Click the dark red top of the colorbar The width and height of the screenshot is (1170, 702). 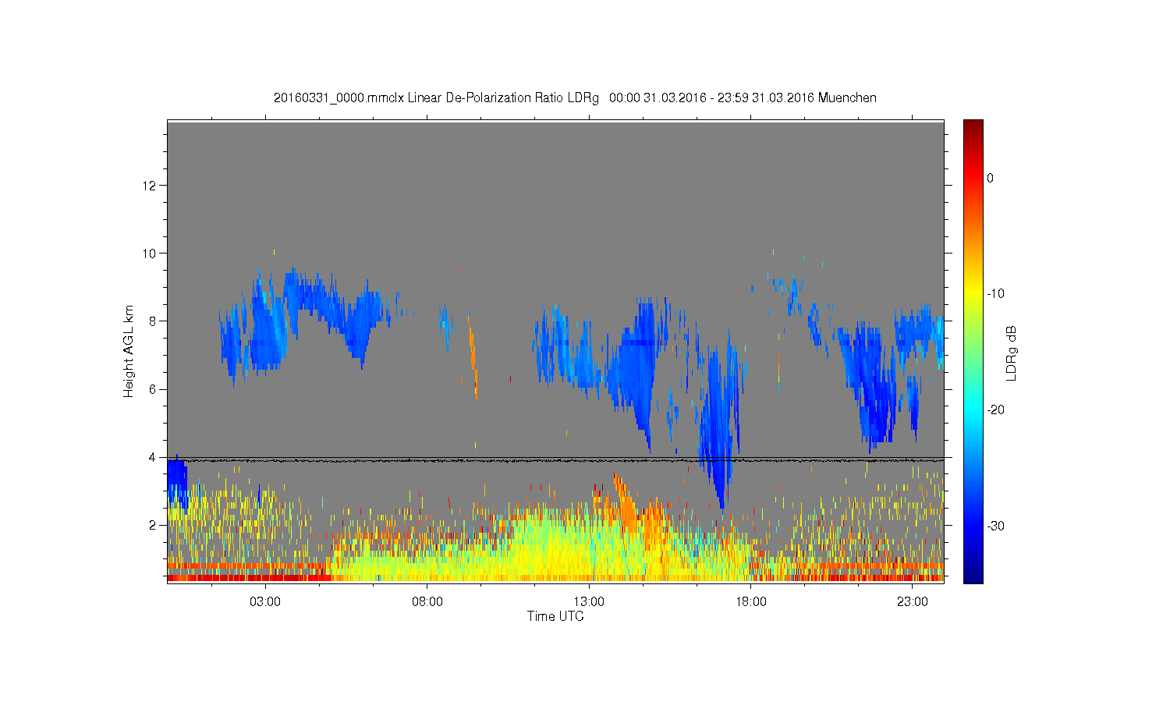tap(973, 125)
